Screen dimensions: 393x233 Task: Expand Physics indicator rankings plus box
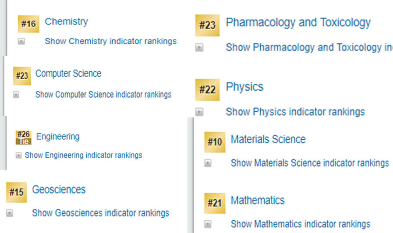coord(199,112)
